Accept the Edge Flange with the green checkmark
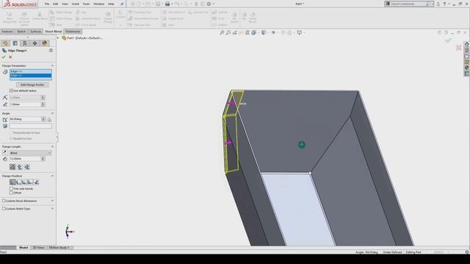This screenshot has height=264, width=470. point(4,57)
